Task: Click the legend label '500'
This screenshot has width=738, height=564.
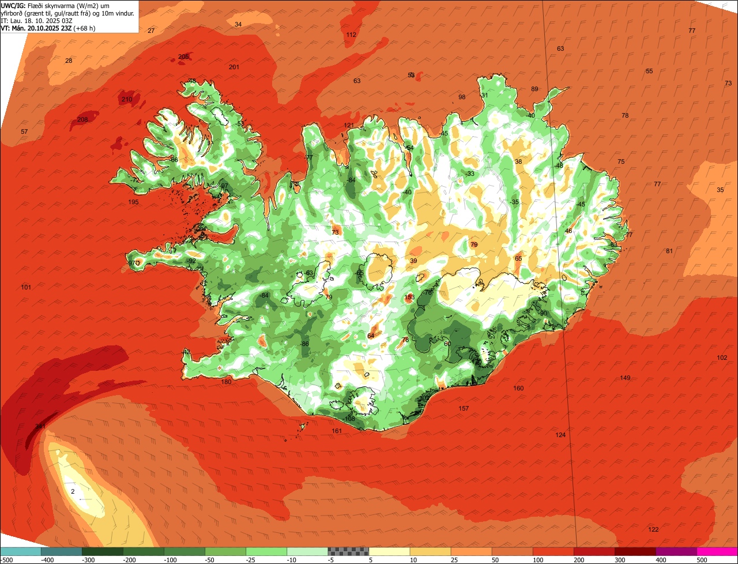Action: [x=702, y=560]
